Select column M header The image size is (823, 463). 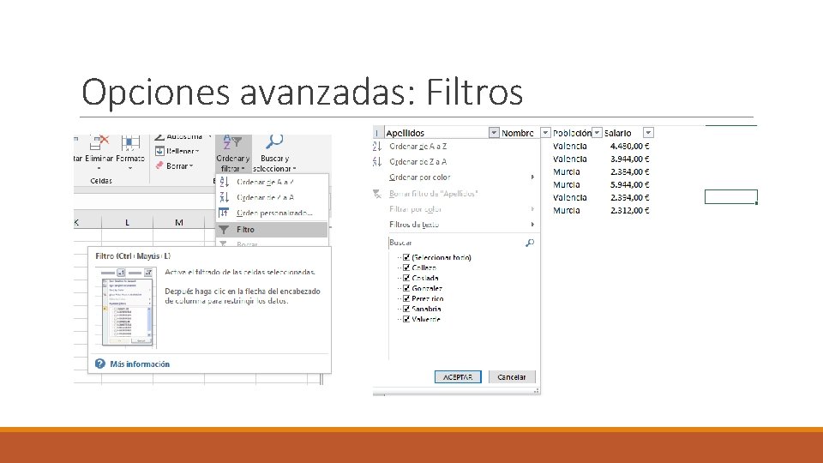point(178,223)
